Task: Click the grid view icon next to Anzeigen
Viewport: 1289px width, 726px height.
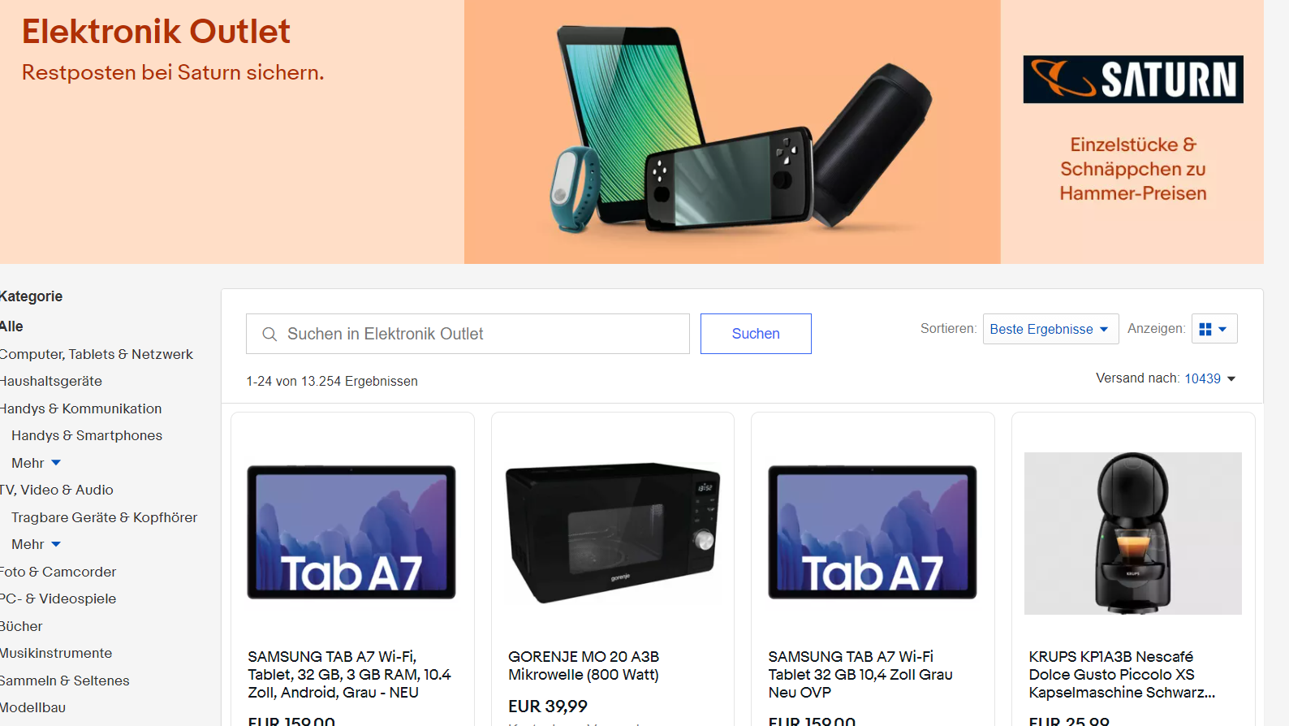Action: point(1214,329)
